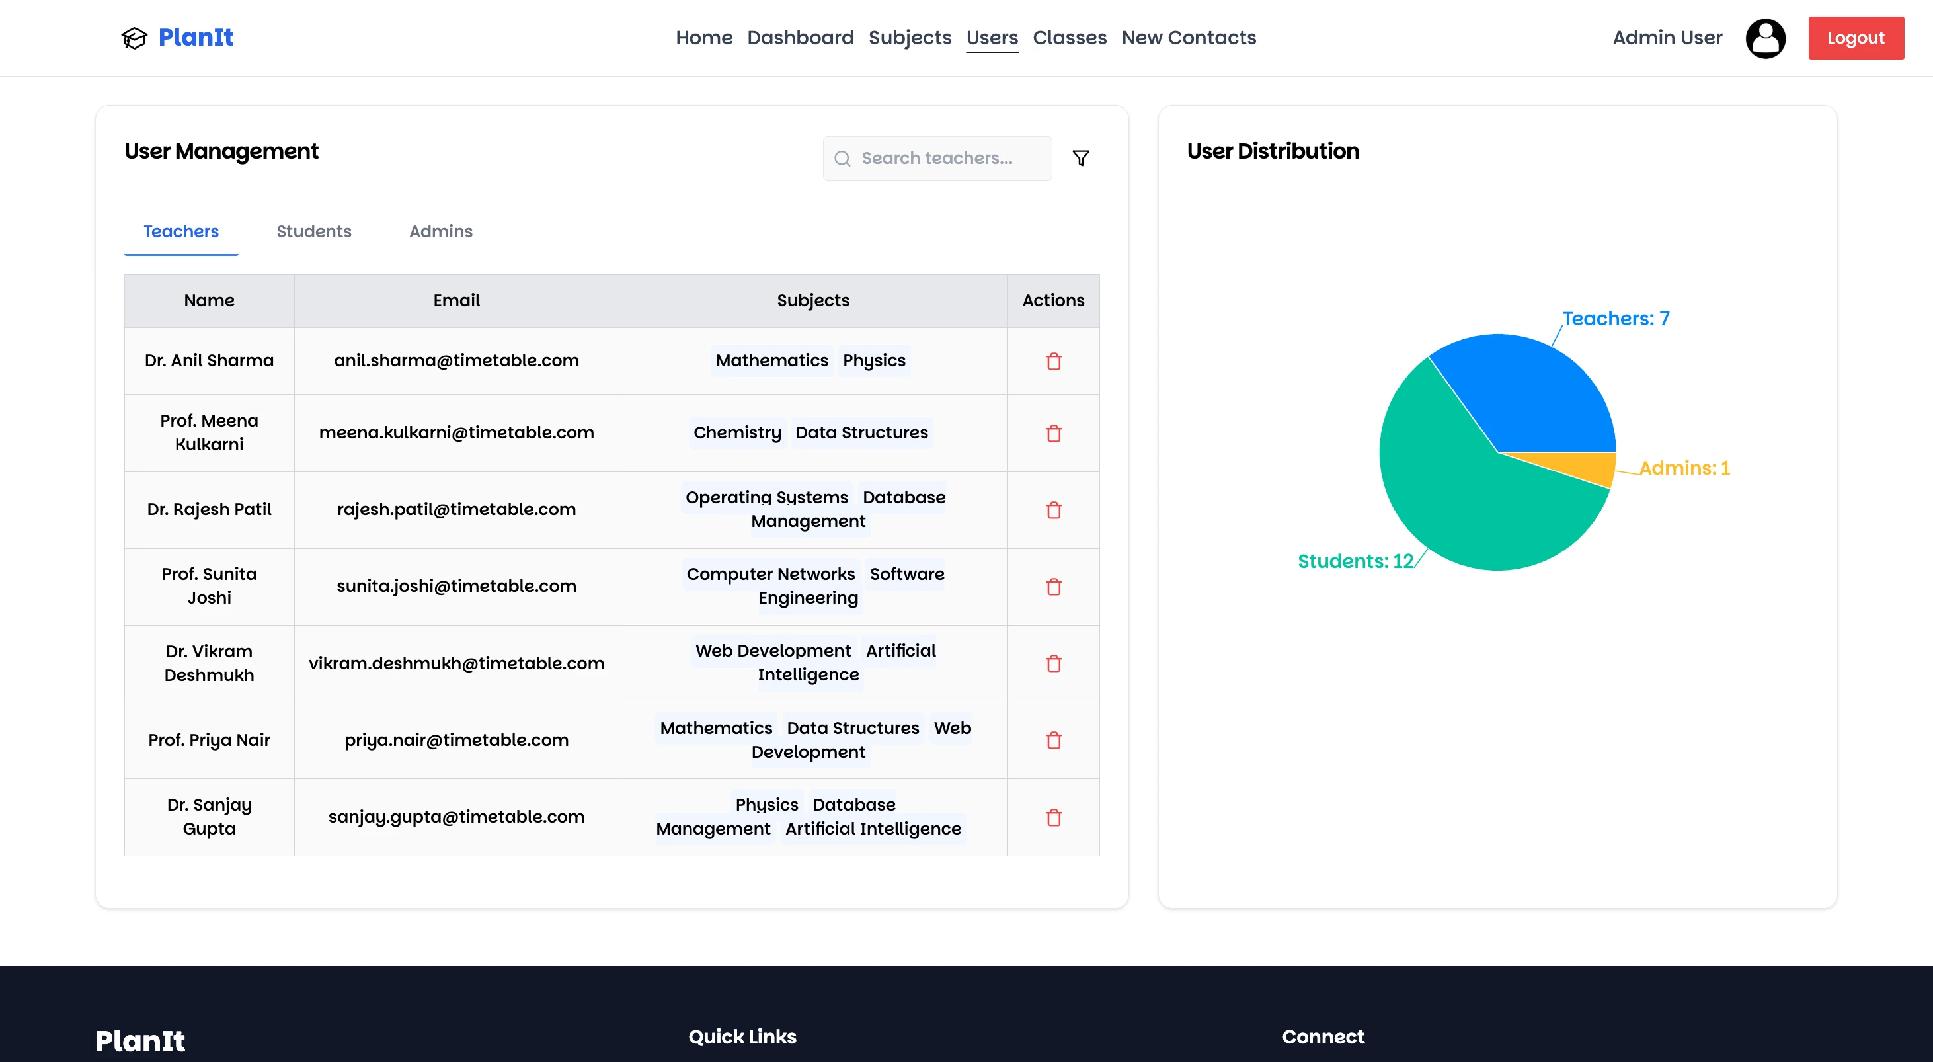Click meena.kulkarni@timetable.com email cell
Viewport: 1933px width, 1062px height.
pos(456,432)
